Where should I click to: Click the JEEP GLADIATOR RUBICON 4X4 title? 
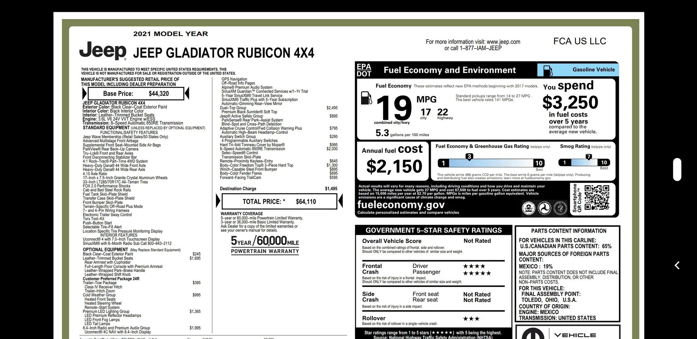pyautogui.click(x=224, y=53)
